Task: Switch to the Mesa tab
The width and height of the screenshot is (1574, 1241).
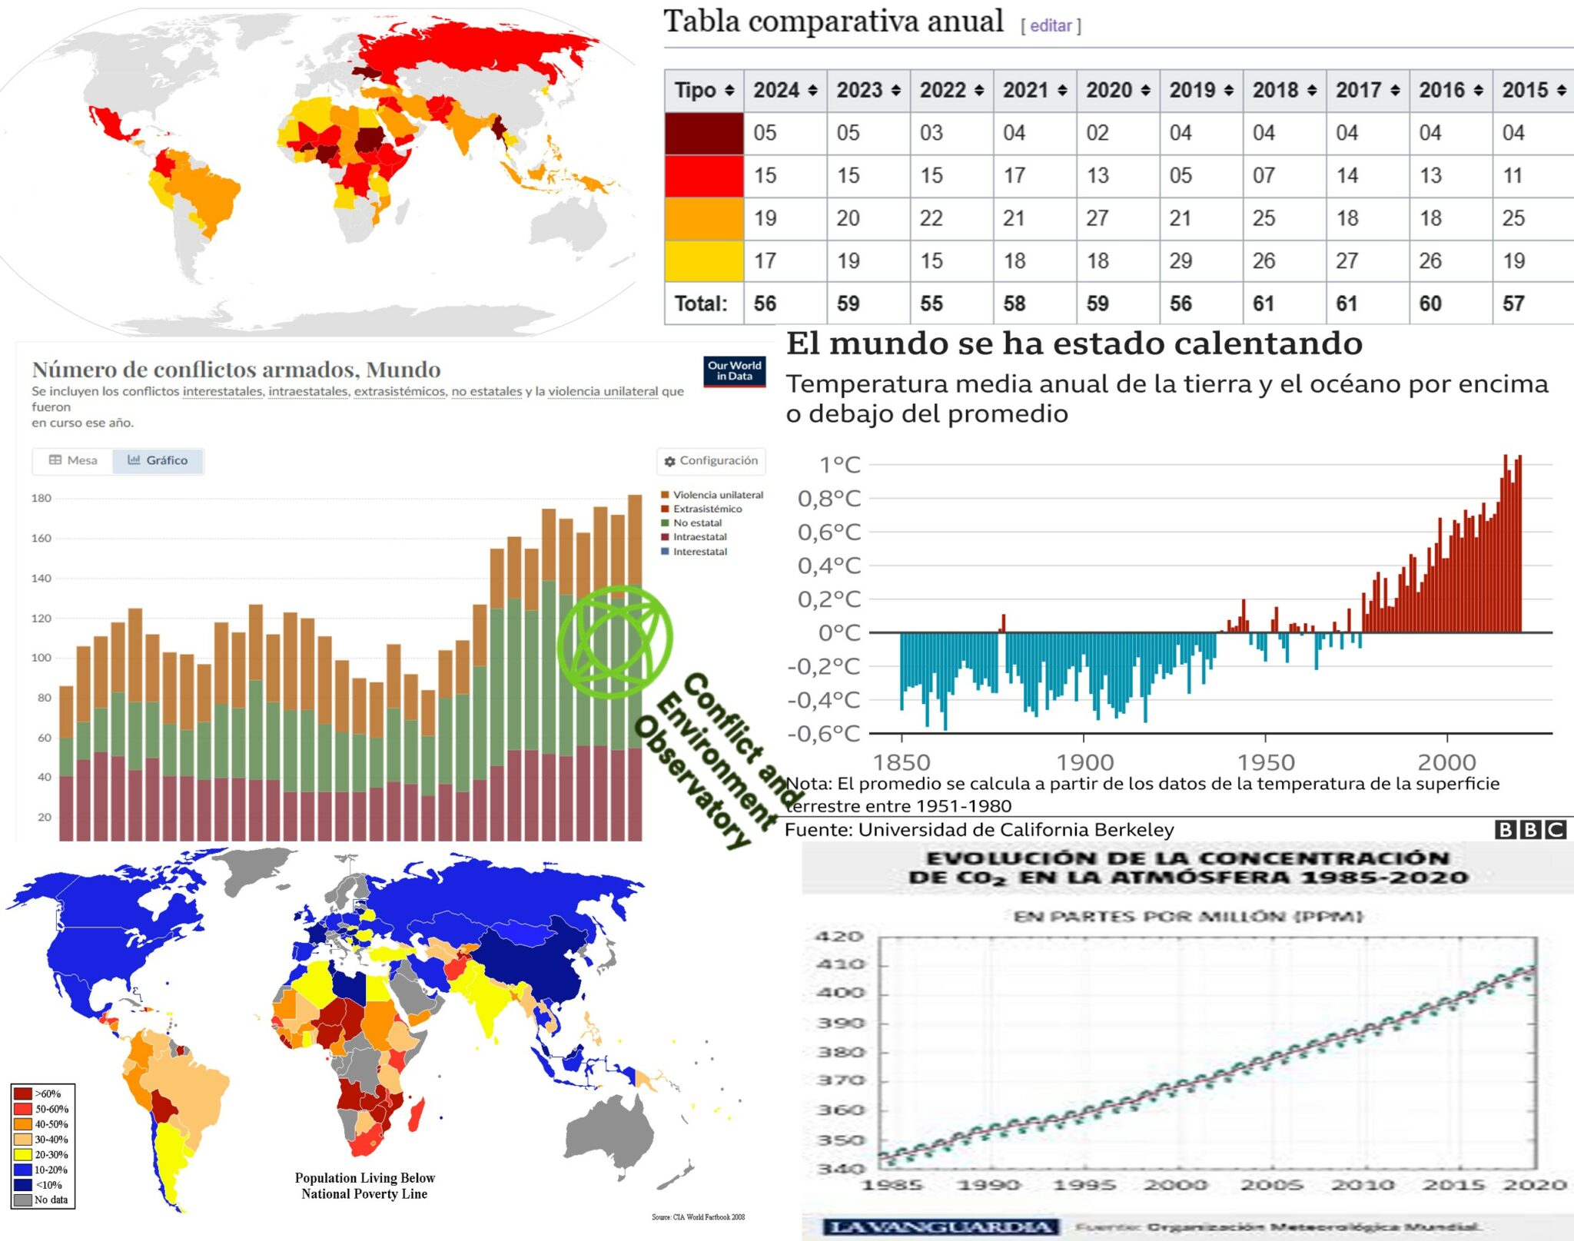Action: (73, 460)
